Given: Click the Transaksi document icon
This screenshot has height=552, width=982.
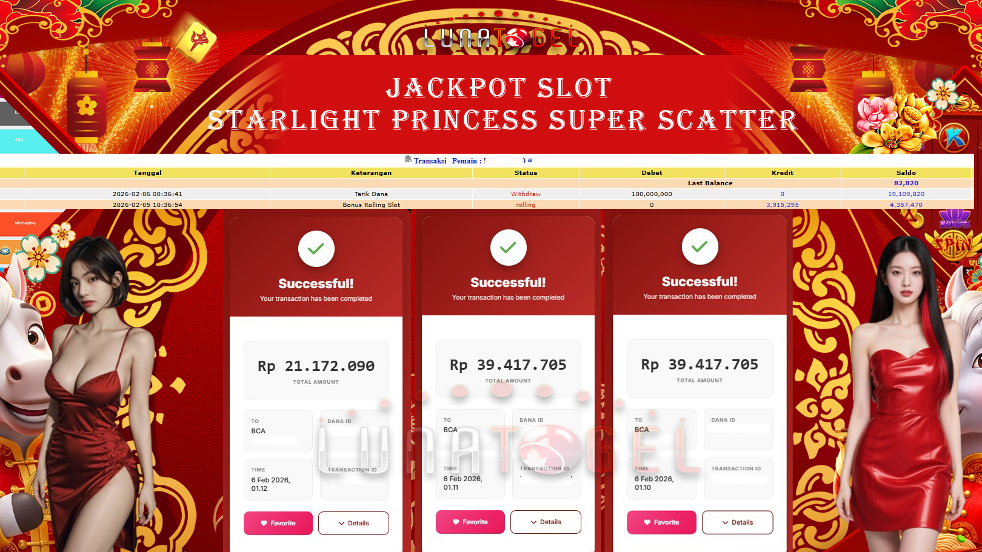Looking at the screenshot, I should pyautogui.click(x=408, y=160).
